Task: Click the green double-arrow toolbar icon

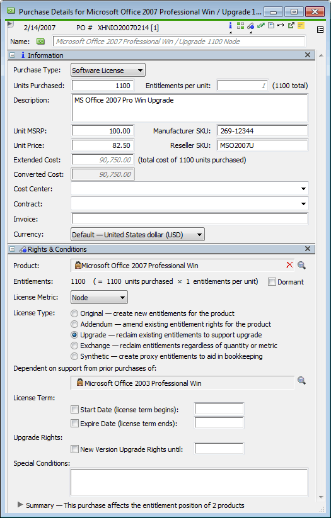Action: click(261, 25)
